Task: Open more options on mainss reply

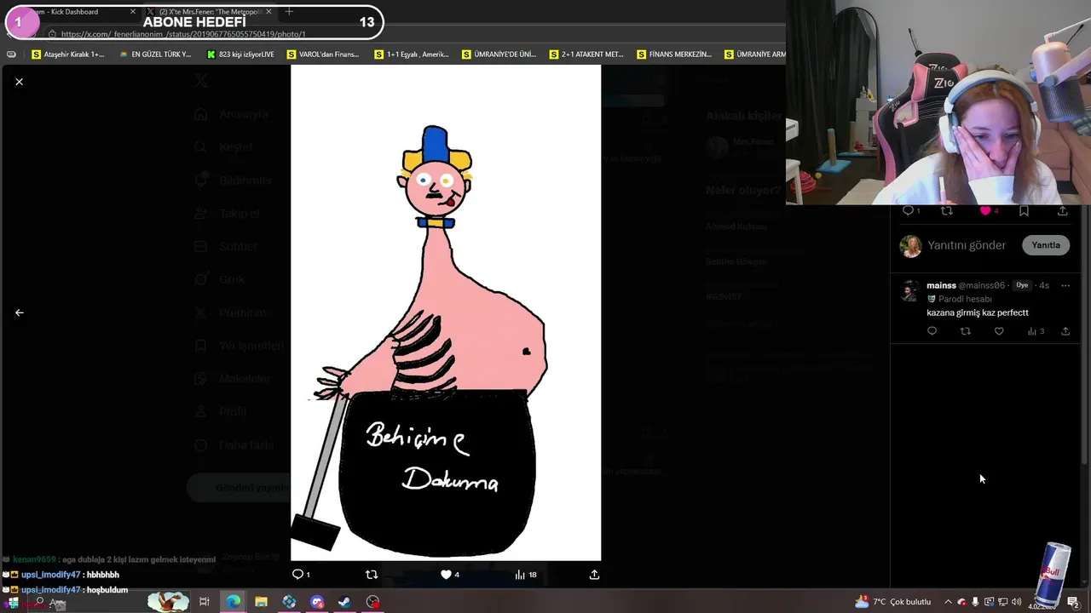Action: pos(1065,285)
